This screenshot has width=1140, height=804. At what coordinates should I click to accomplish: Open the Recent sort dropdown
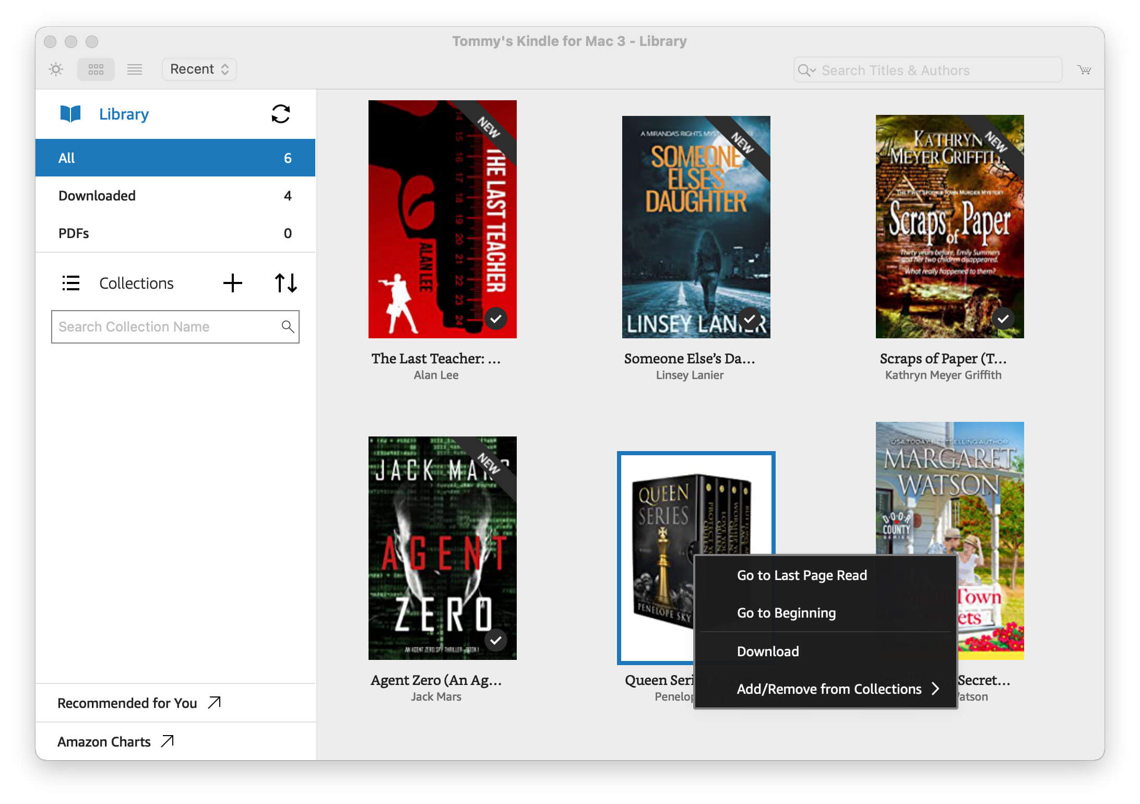[x=199, y=69]
